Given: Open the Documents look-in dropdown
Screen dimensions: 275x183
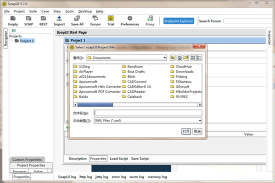Looking at the screenshot, I should (126, 57).
